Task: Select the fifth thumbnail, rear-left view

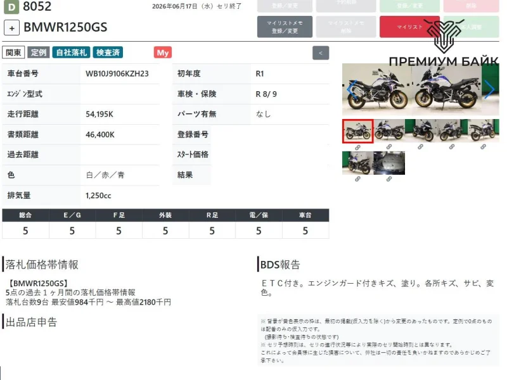Action: (483, 130)
